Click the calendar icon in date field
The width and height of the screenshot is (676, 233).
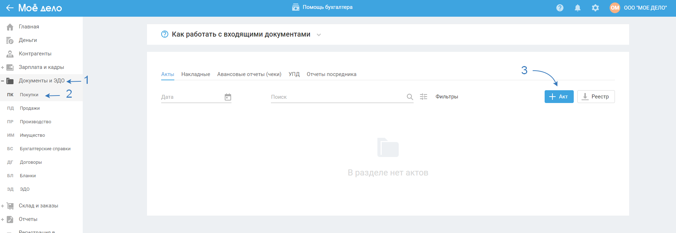click(x=228, y=97)
